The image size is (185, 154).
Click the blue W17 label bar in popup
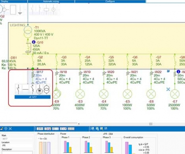pyautogui.click(x=32, y=97)
